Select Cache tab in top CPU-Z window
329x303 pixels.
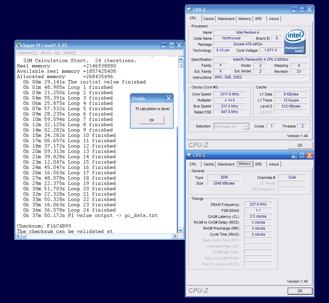click(208, 19)
